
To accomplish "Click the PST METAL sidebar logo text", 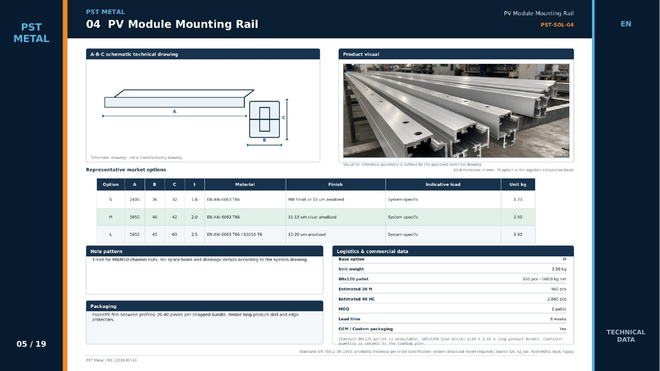I will click(31, 33).
